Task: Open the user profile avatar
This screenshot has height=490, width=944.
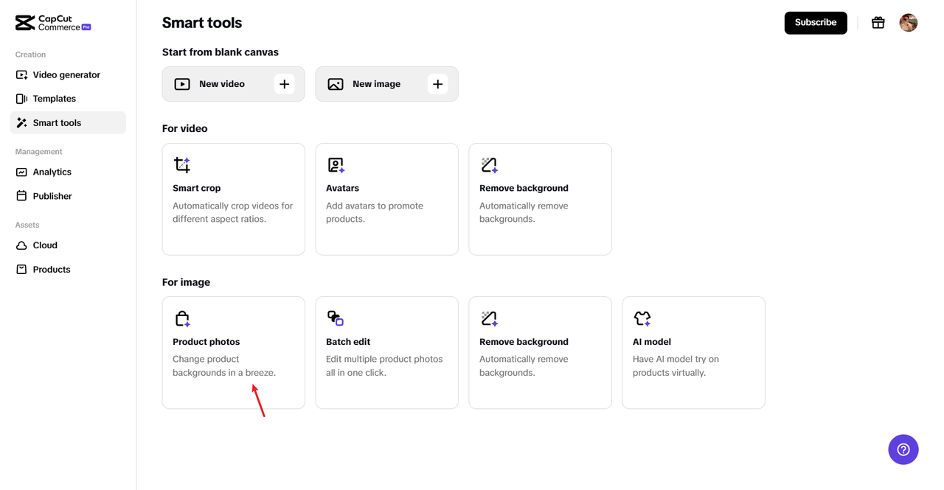Action: (908, 23)
